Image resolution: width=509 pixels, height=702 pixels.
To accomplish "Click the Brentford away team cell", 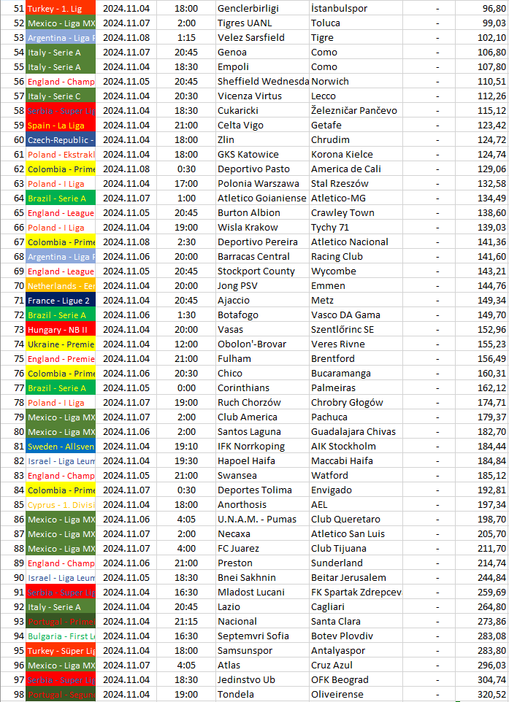I will 356,358.
